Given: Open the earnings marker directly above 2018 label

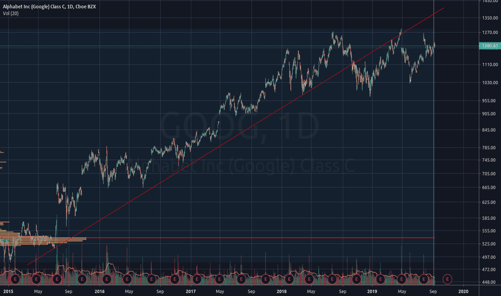Looking at the screenshot, I should [289, 279].
